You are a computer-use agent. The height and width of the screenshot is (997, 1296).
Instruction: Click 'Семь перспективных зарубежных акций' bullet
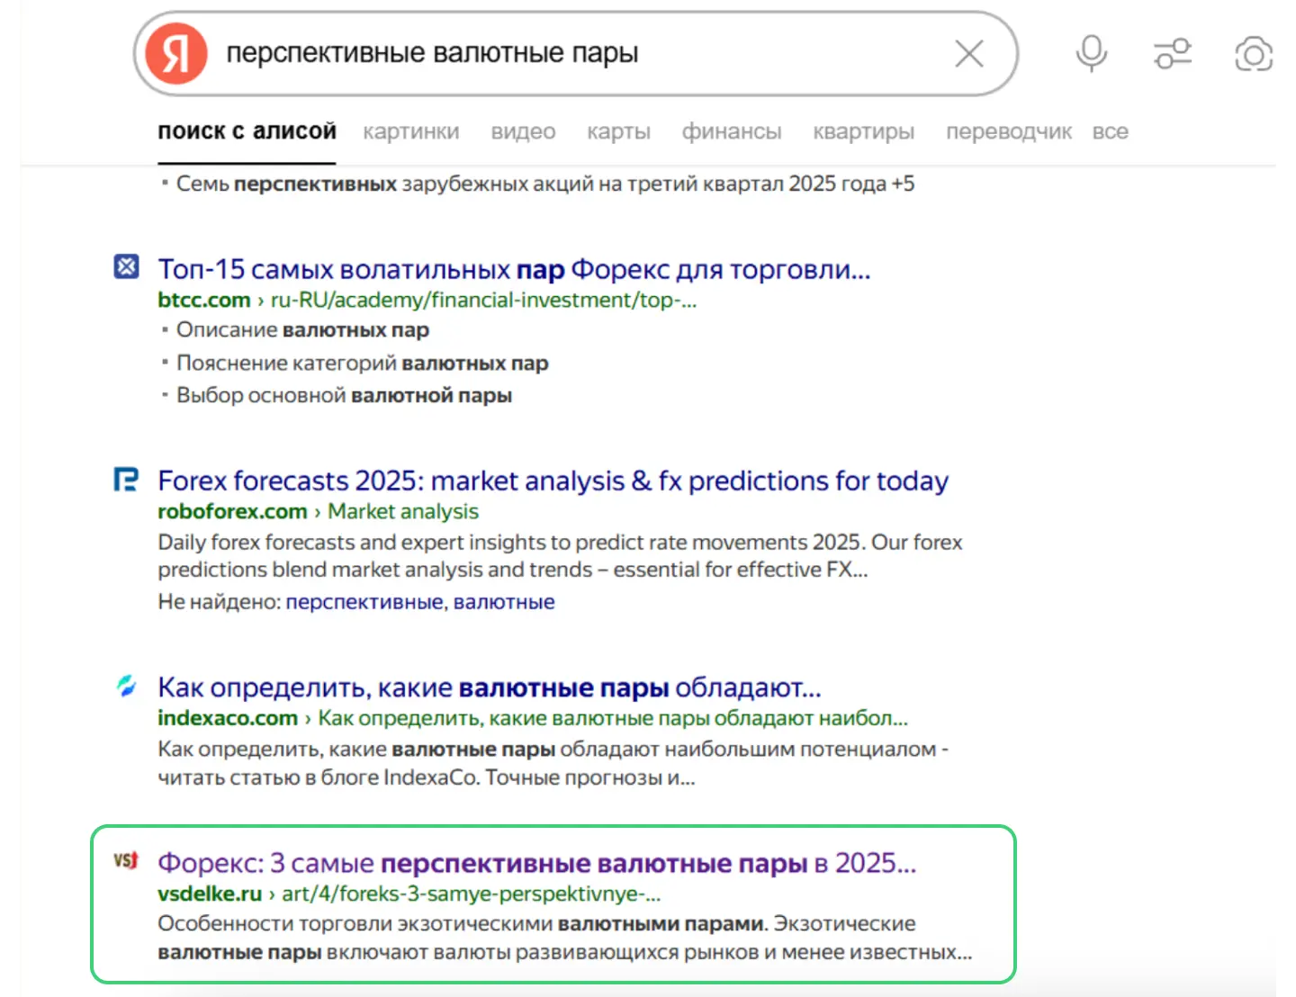point(544,184)
